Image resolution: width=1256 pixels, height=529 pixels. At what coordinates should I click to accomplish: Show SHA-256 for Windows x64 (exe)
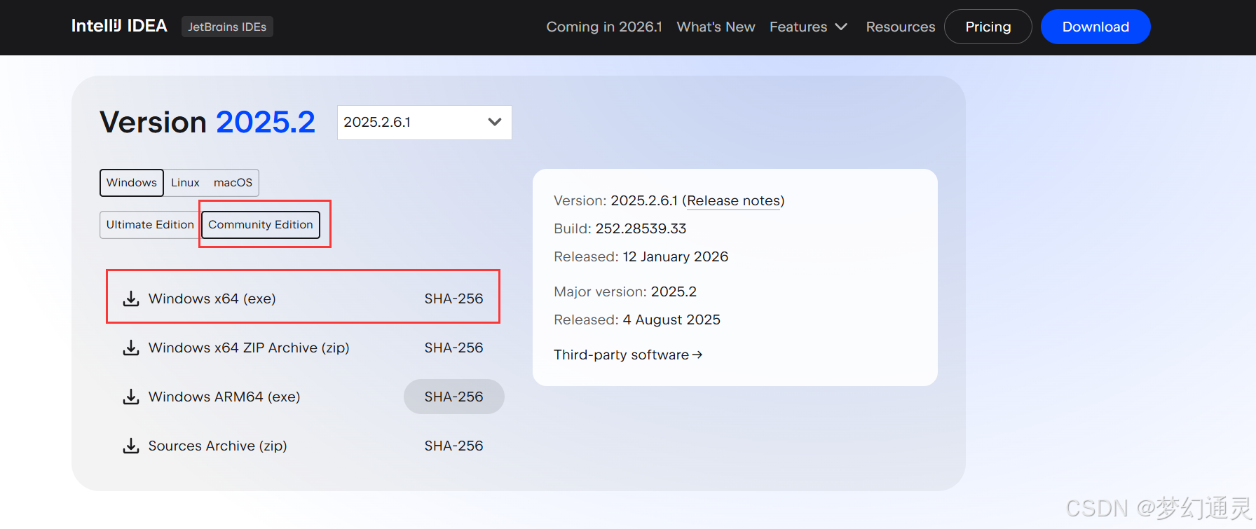(453, 298)
